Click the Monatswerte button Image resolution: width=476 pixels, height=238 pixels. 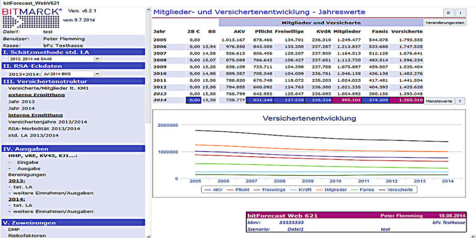pyautogui.click(x=439, y=101)
